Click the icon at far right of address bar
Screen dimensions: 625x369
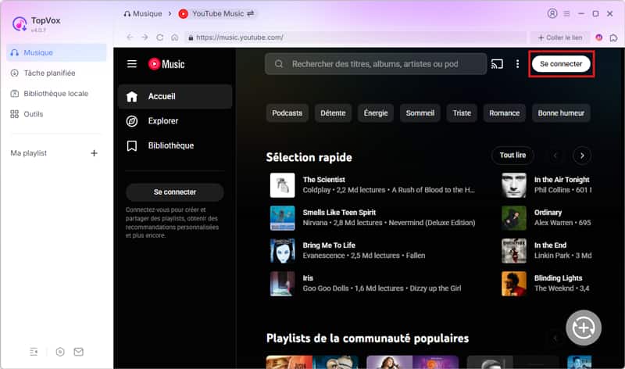click(613, 38)
